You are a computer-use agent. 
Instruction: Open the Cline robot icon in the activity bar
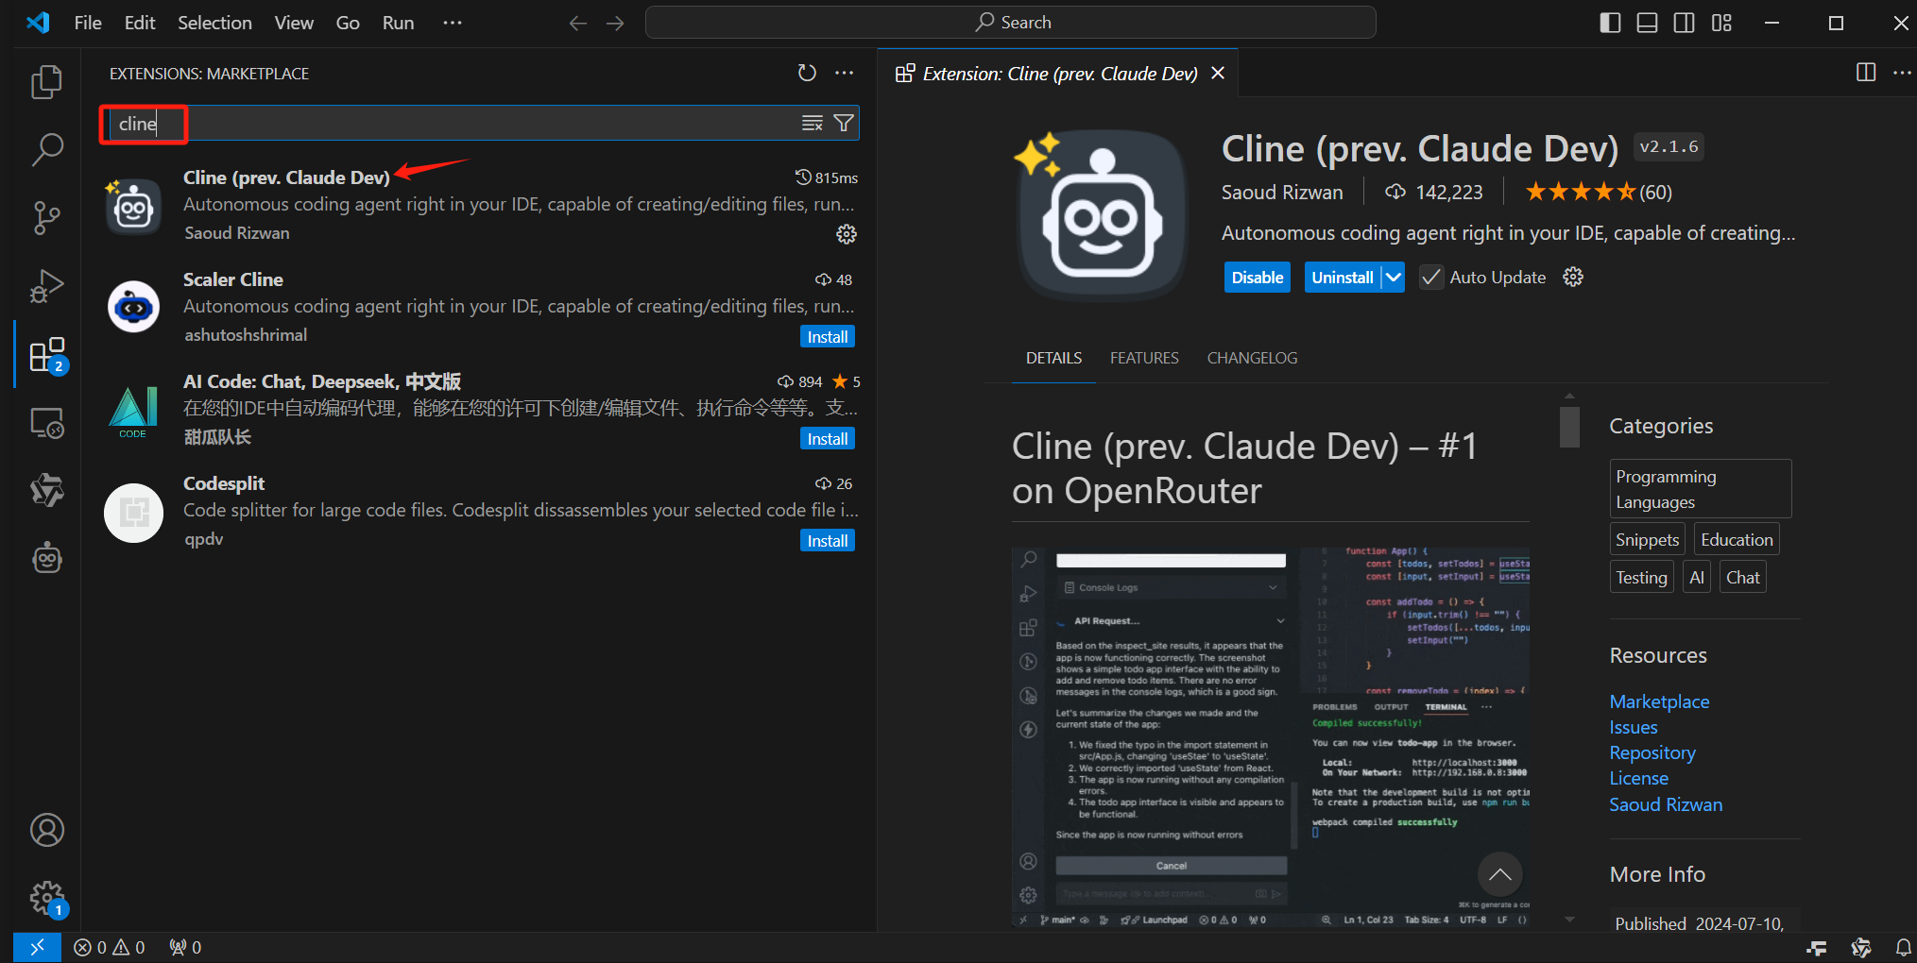tap(47, 559)
